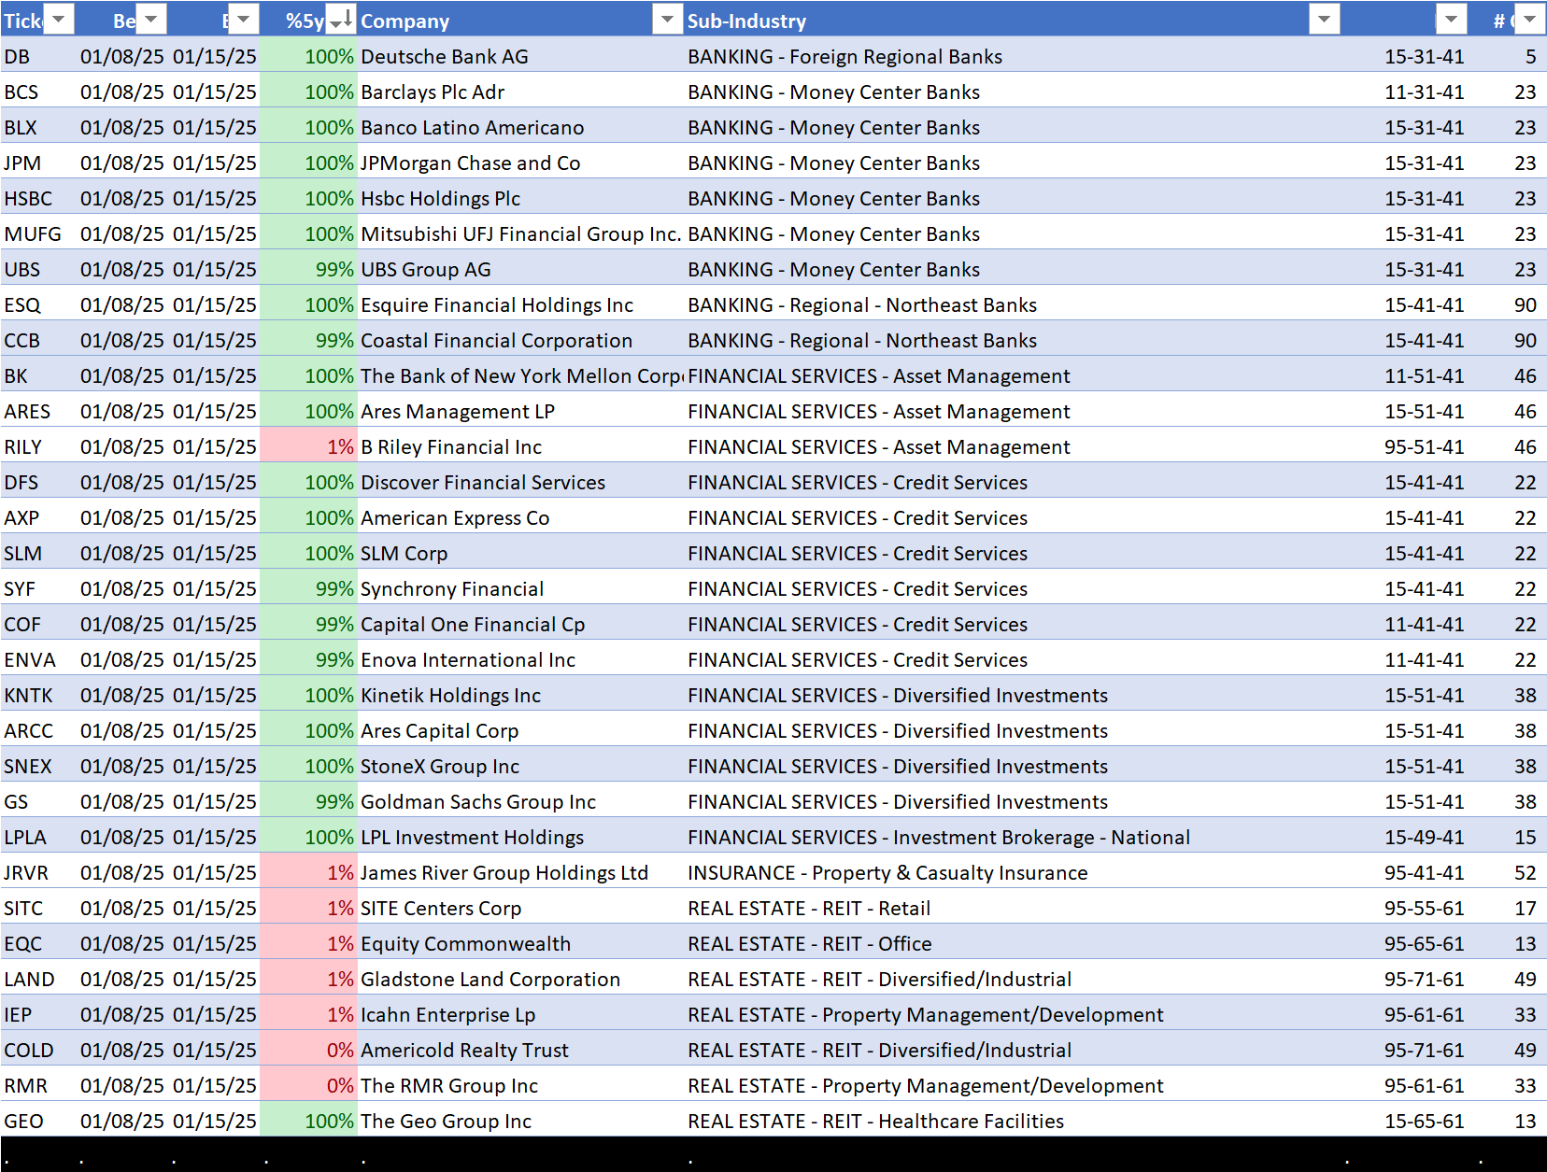Select the # value 5 in the DB row
The image size is (1547, 1172).
(1507, 57)
